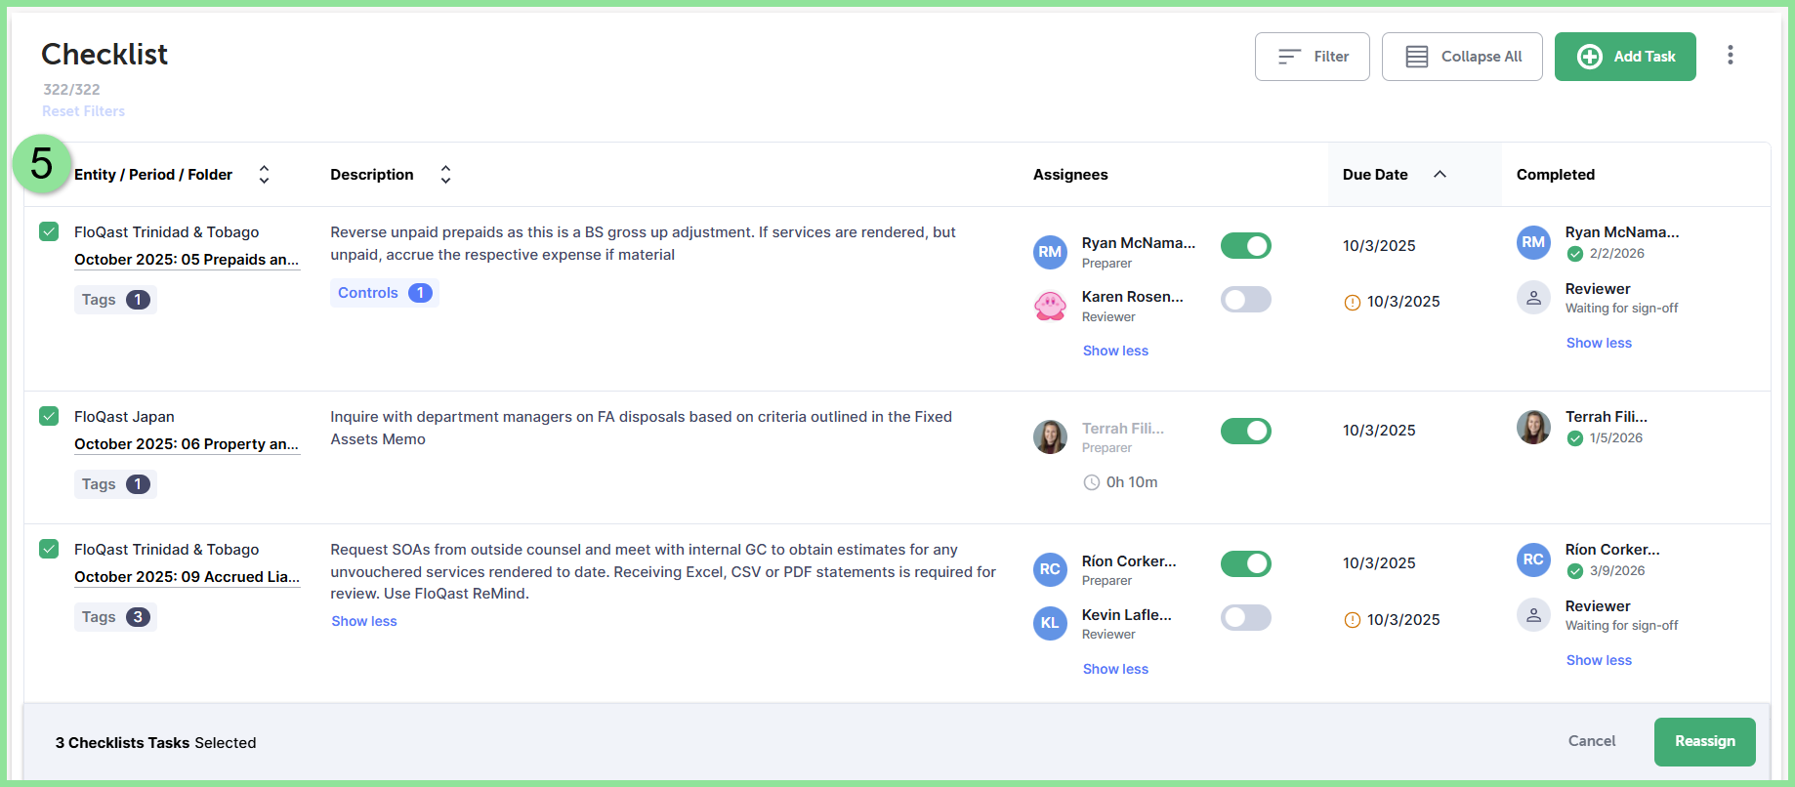Click the Collapse All button
This screenshot has height=787, width=1795.
click(x=1462, y=57)
